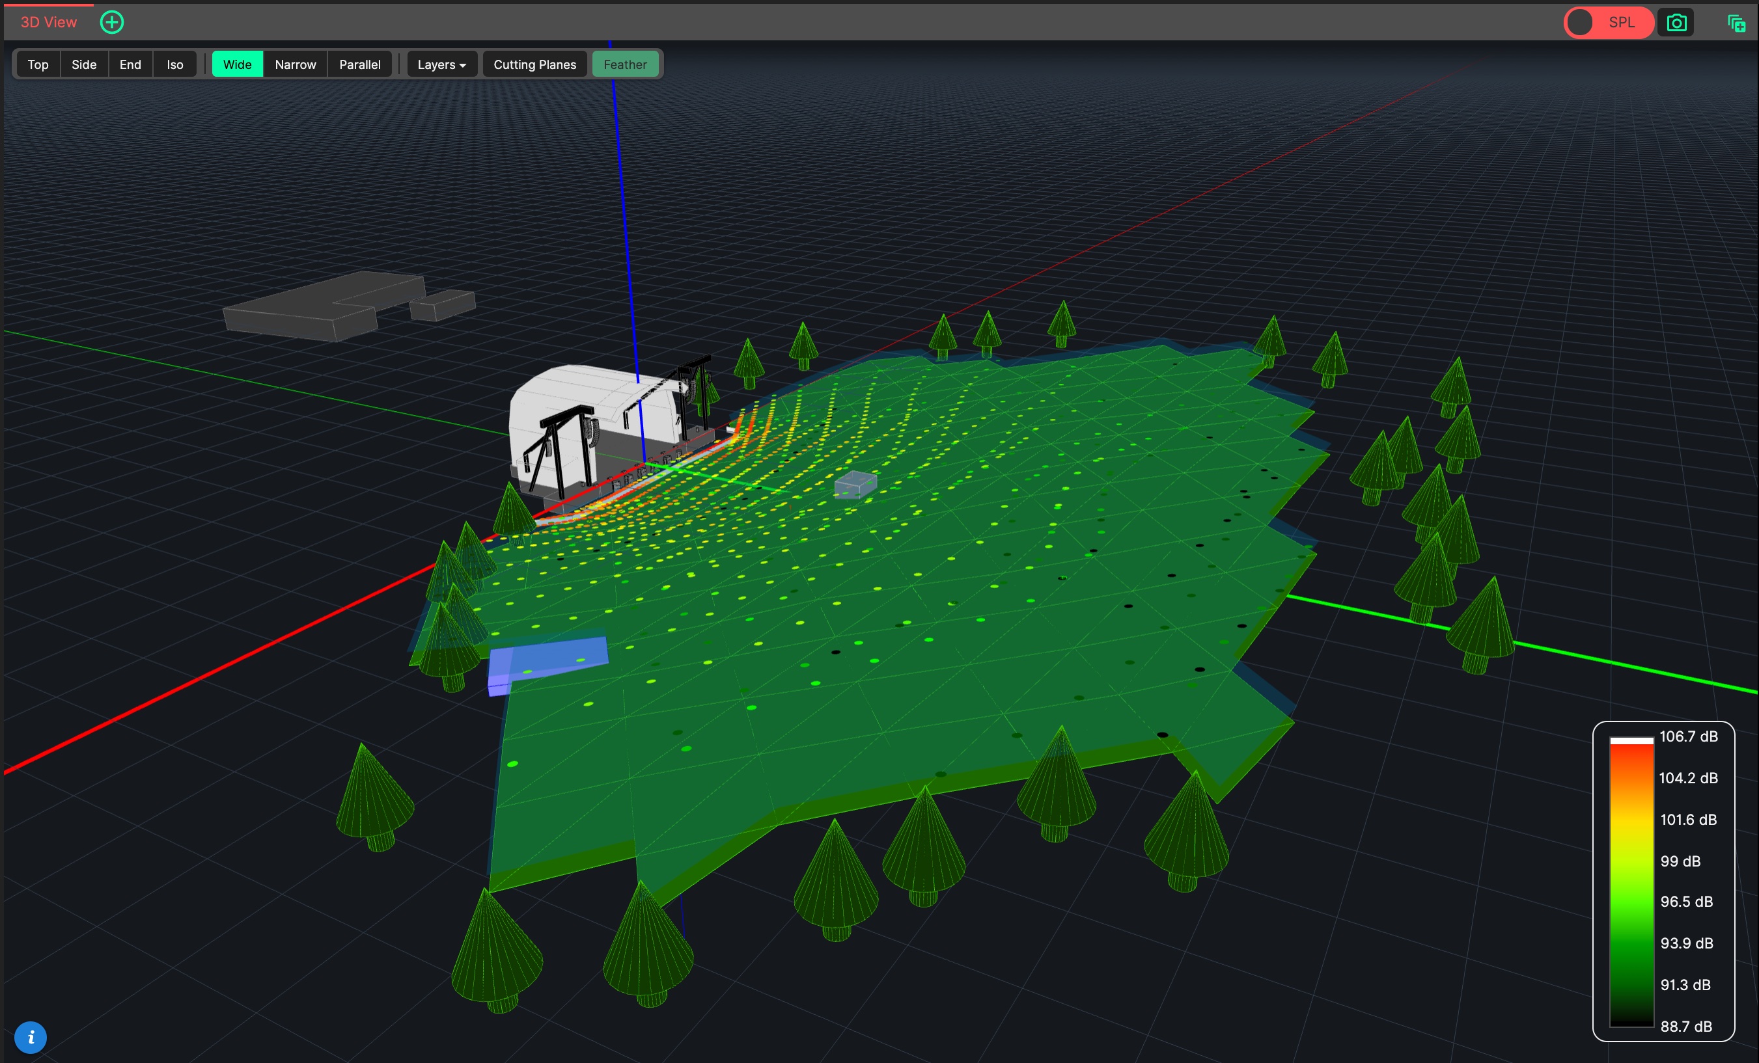Viewport: 1759px width, 1063px height.
Task: Click the 96.5 dB legend label
Action: 1686,902
